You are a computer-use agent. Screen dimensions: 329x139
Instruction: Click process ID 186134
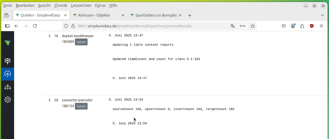(x=68, y=106)
